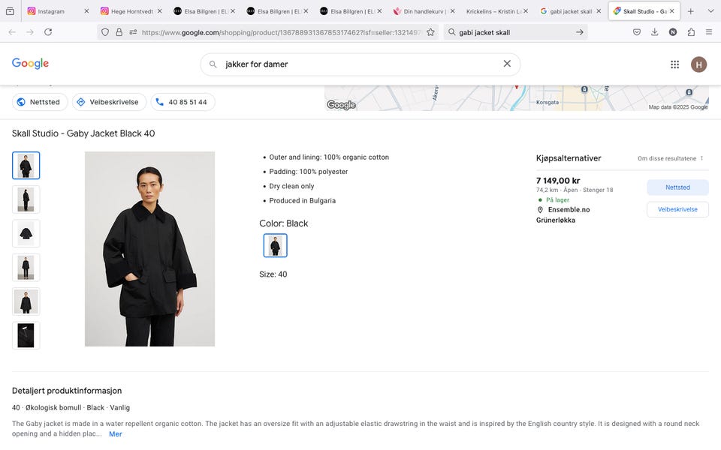Open the Google apps grid
721x450 pixels.
click(674, 64)
